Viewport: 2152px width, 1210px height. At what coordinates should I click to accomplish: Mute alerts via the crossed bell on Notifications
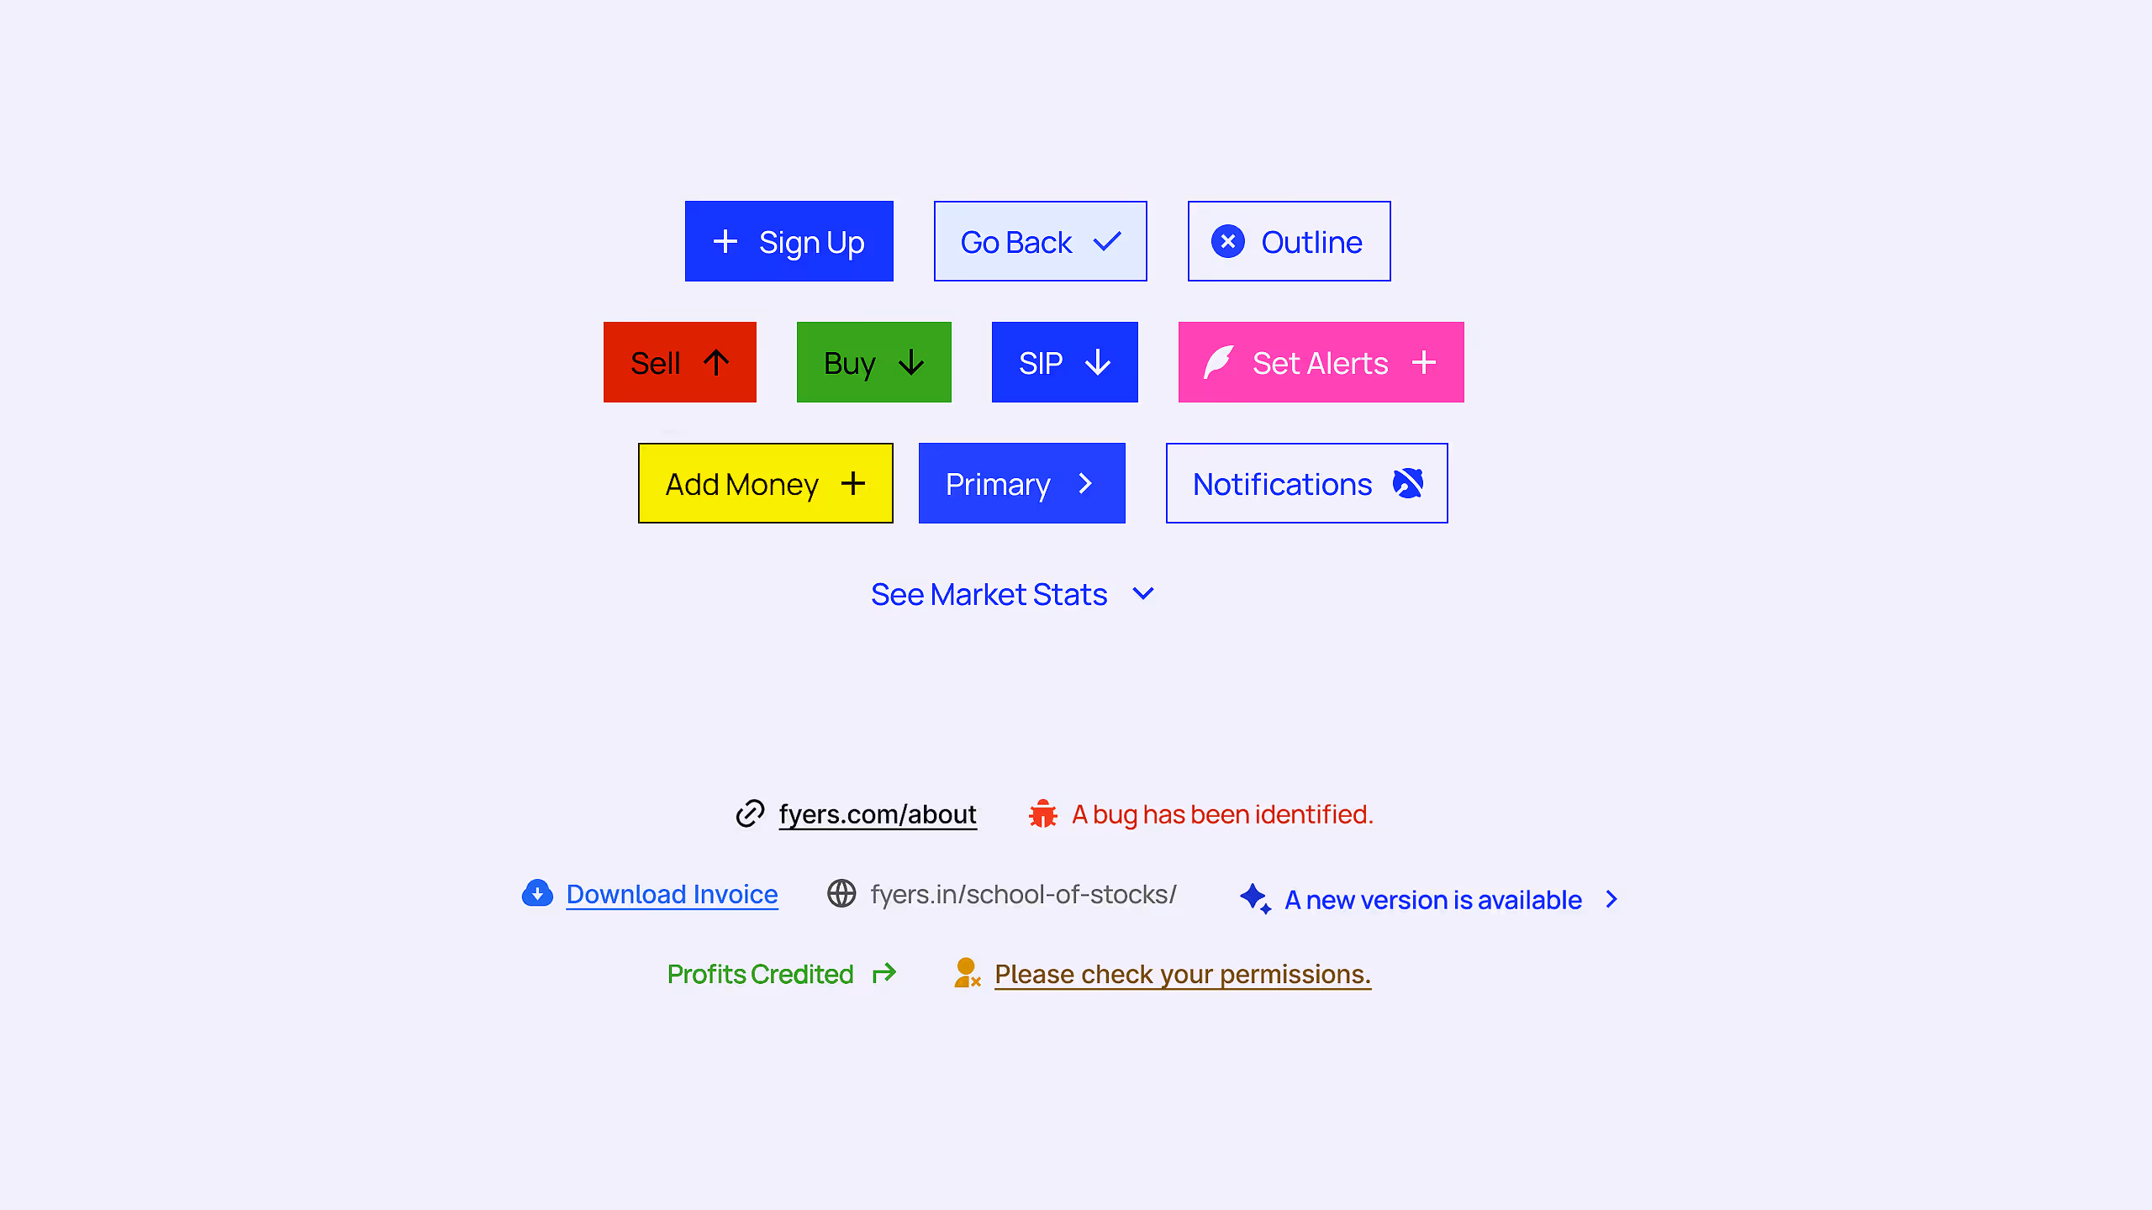click(1409, 483)
